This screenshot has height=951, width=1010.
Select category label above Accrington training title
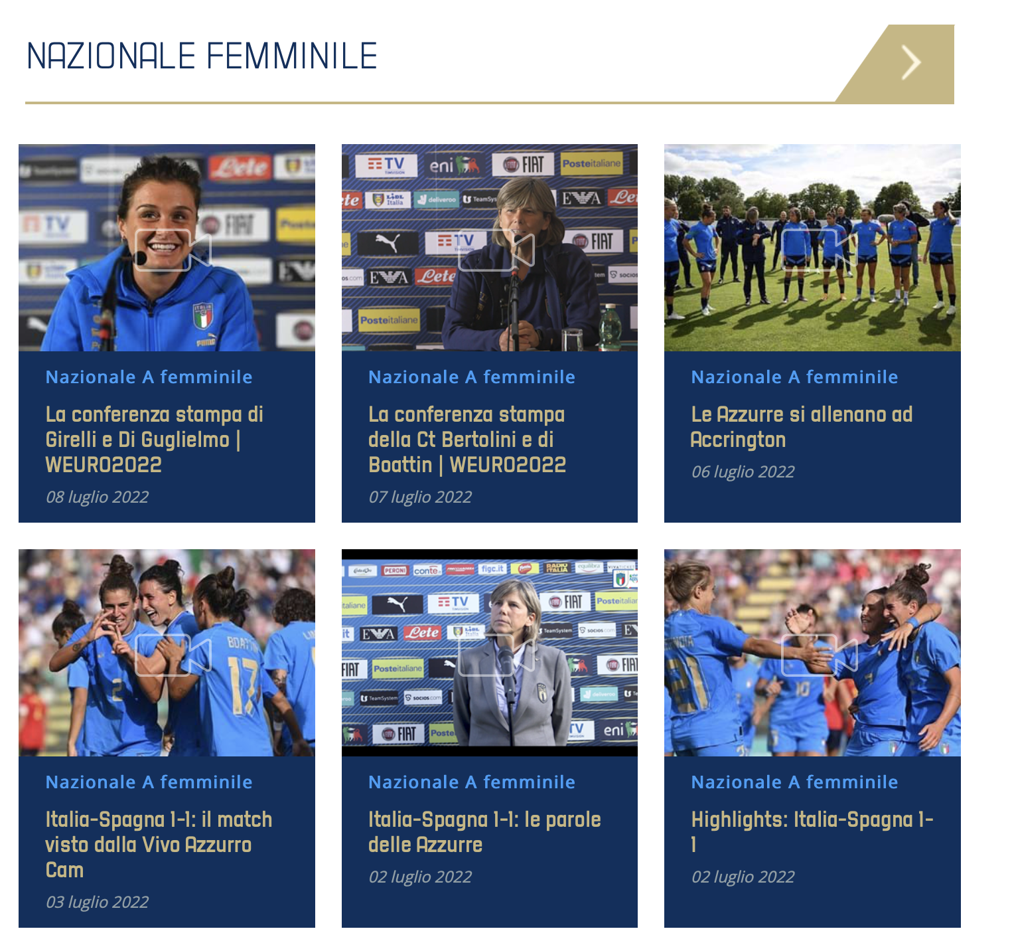[x=794, y=377]
